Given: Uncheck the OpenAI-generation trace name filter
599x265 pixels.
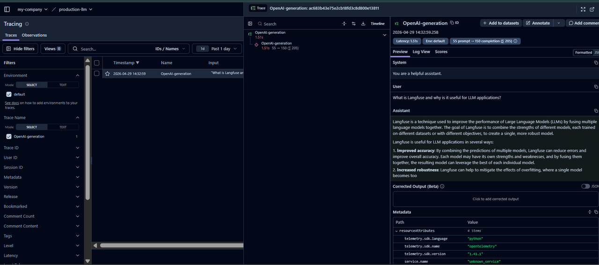Looking at the screenshot, I should (x=9, y=137).
